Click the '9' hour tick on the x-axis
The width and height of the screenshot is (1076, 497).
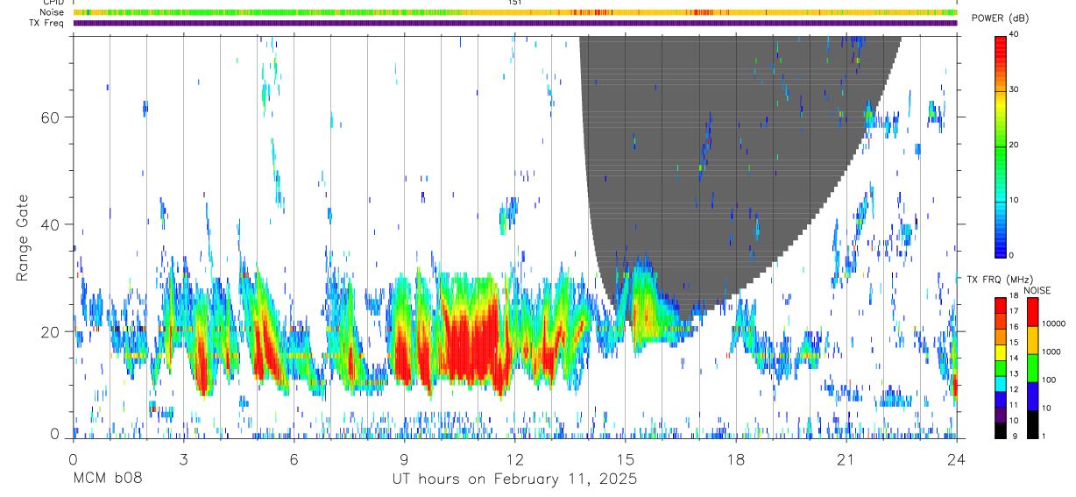point(405,459)
